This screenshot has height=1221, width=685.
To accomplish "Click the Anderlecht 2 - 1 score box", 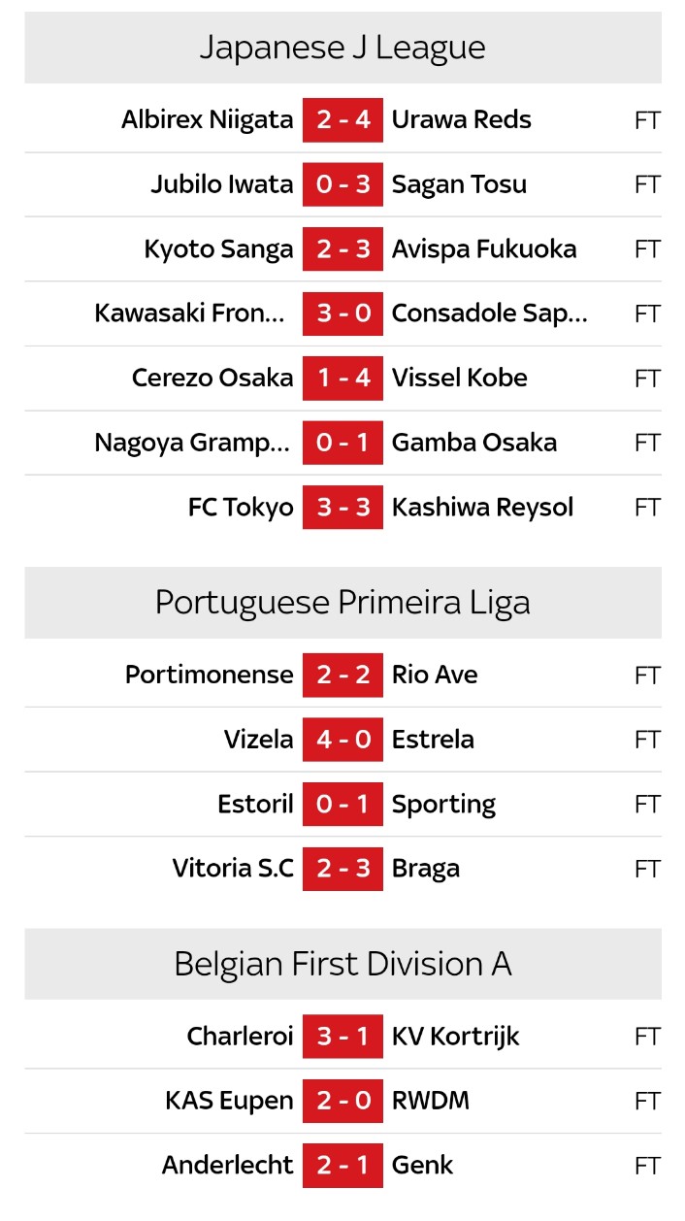I will (x=342, y=1166).
